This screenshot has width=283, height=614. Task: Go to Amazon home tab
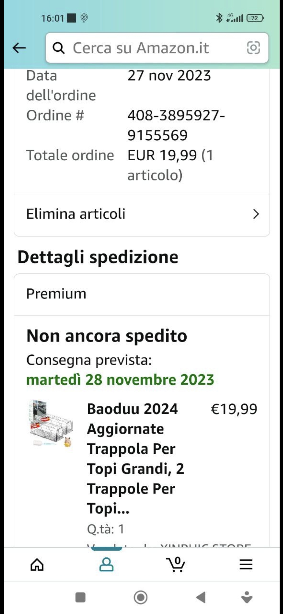click(x=37, y=564)
